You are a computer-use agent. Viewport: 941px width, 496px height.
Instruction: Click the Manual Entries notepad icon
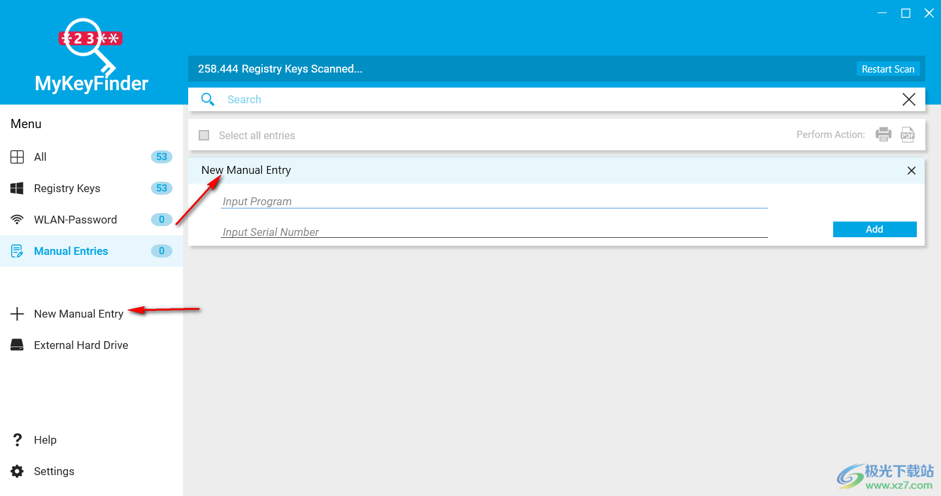(x=17, y=251)
